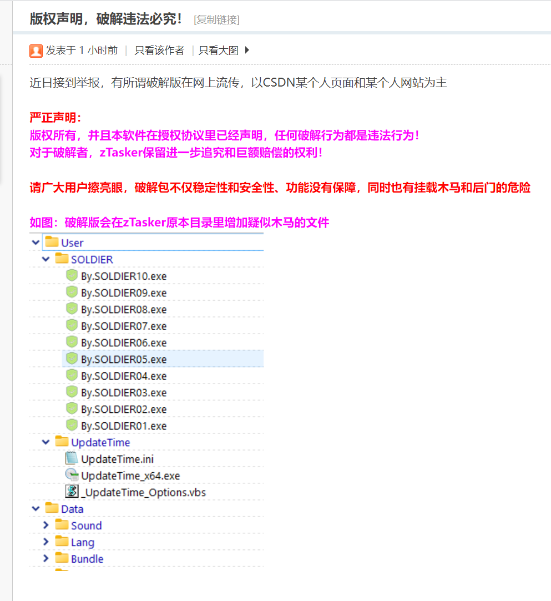551x601 pixels.
Task: Select highlighted file name By.SOLDIER05.exe
Action: click(x=124, y=360)
